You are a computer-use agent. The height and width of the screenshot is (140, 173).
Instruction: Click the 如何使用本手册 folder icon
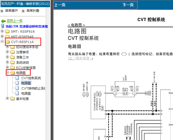[12, 47]
